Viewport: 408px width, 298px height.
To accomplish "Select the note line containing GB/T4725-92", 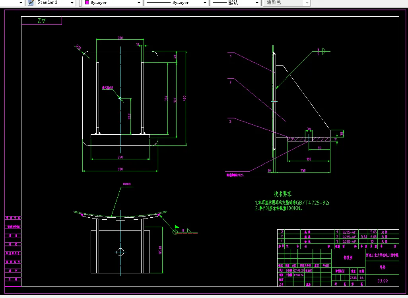I will (x=292, y=203).
